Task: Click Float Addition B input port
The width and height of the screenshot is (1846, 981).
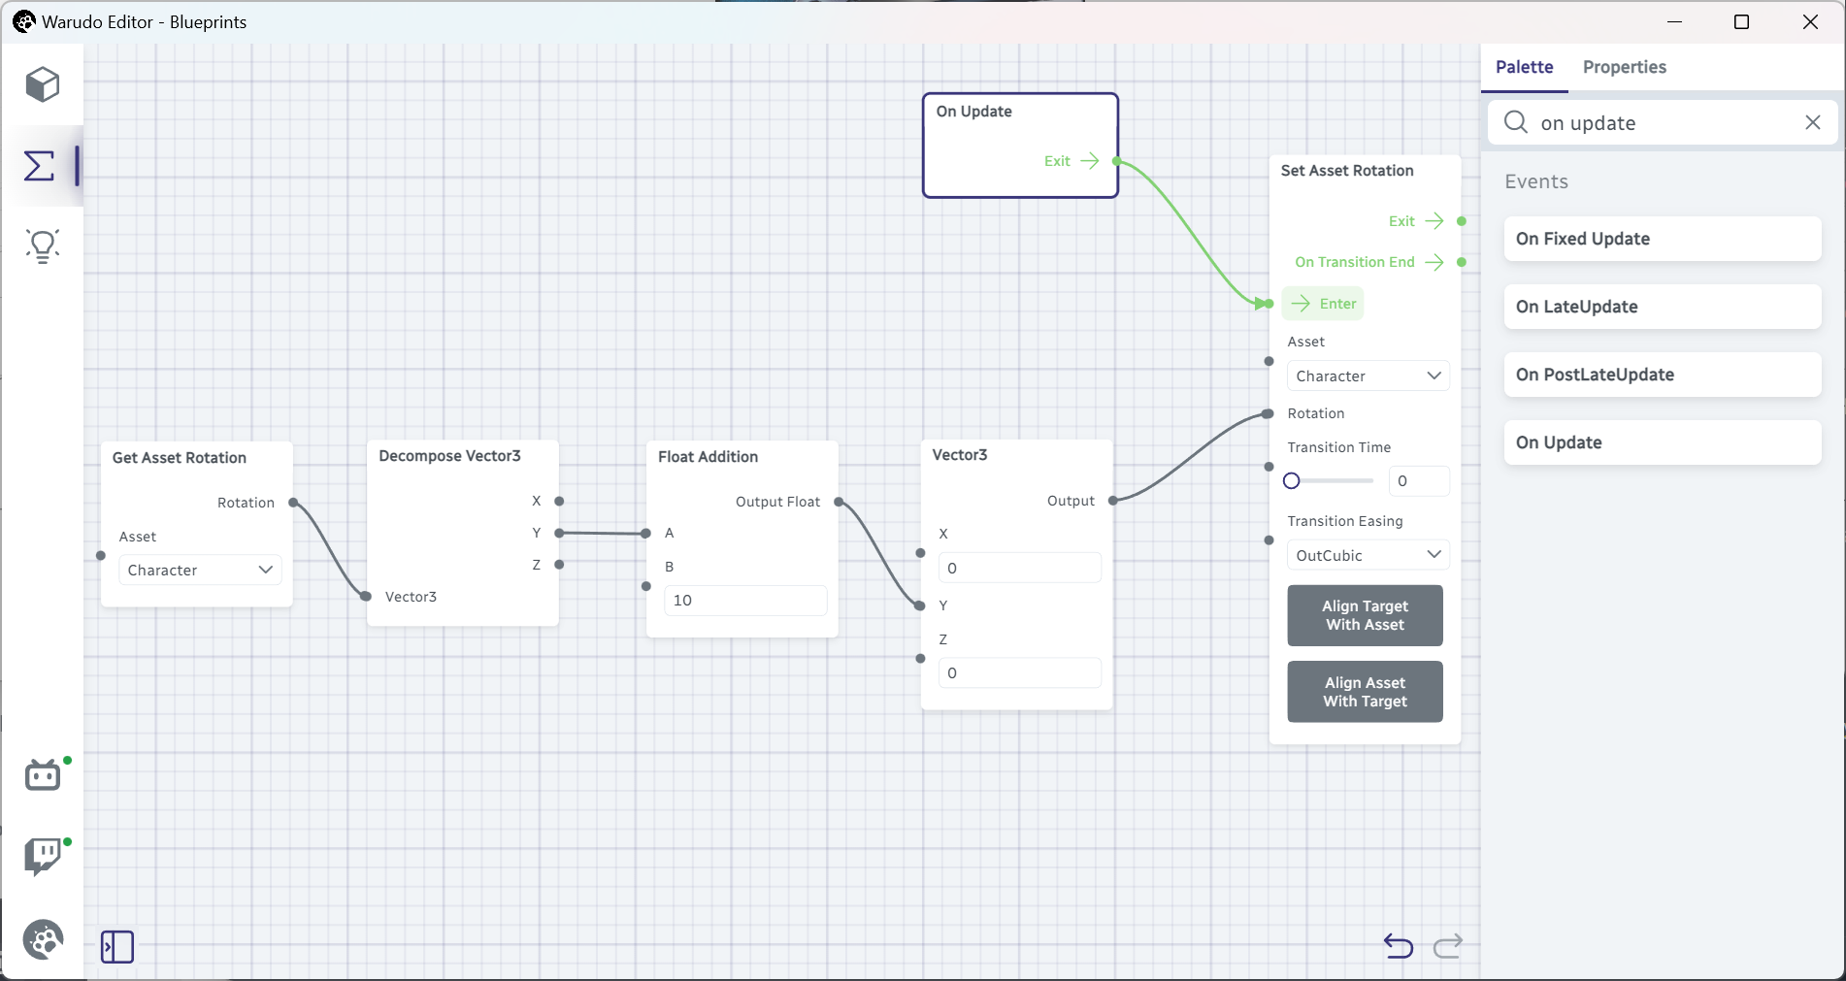Action: coord(646,586)
